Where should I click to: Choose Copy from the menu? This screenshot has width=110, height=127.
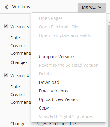44,108
